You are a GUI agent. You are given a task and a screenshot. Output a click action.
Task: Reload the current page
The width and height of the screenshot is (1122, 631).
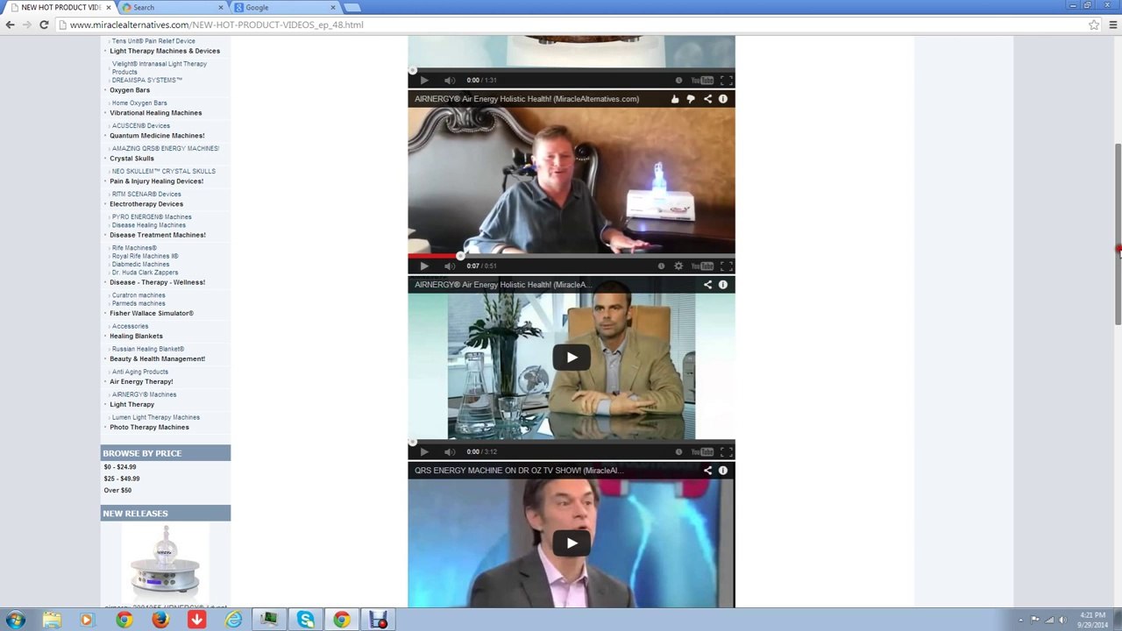pos(44,25)
